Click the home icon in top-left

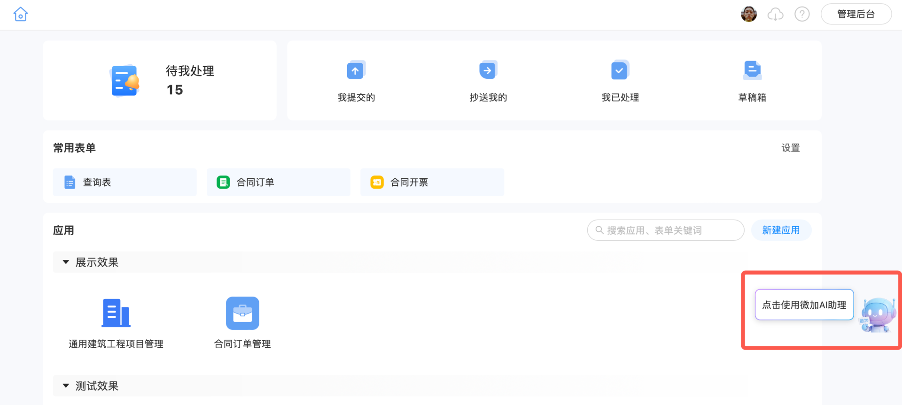pos(21,15)
